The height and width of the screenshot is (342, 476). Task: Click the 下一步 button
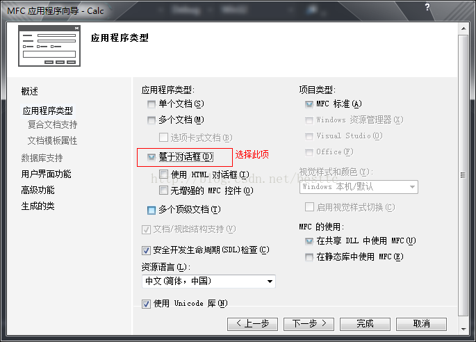click(309, 324)
